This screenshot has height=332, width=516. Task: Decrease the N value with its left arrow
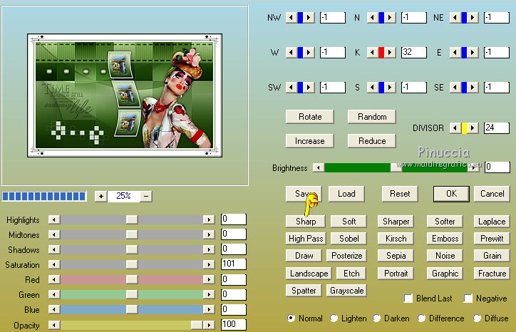[373, 17]
